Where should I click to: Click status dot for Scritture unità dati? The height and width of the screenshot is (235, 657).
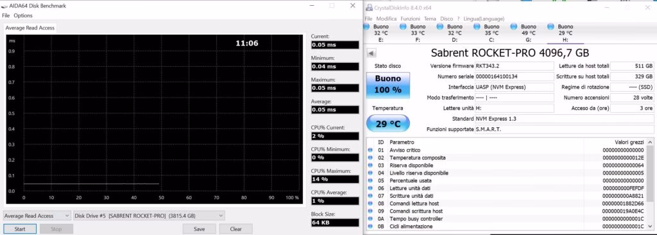pos(370,196)
